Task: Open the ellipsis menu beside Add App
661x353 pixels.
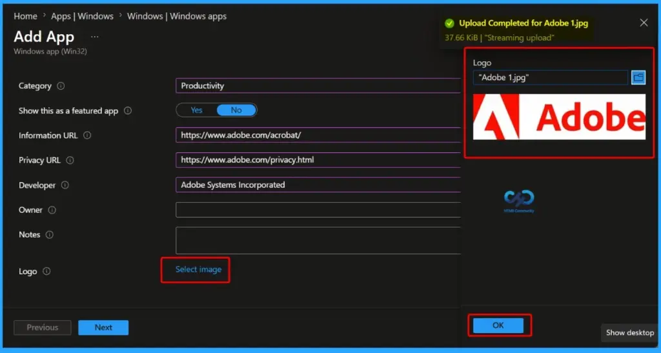Action: 94,37
